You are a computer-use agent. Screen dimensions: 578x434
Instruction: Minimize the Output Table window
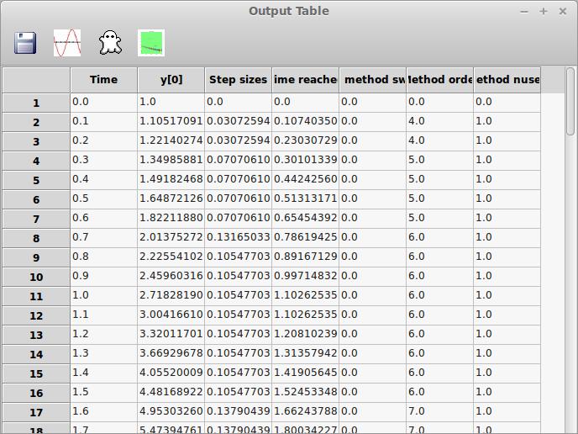tap(524, 11)
